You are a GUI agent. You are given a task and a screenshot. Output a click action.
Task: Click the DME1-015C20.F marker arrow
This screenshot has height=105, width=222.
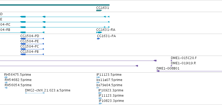point(172,61)
